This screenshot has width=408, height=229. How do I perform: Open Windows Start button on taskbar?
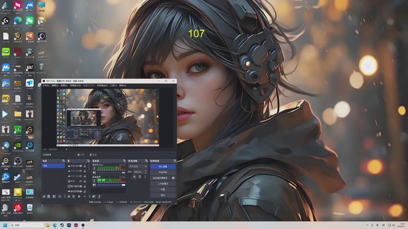pyautogui.click(x=5, y=225)
